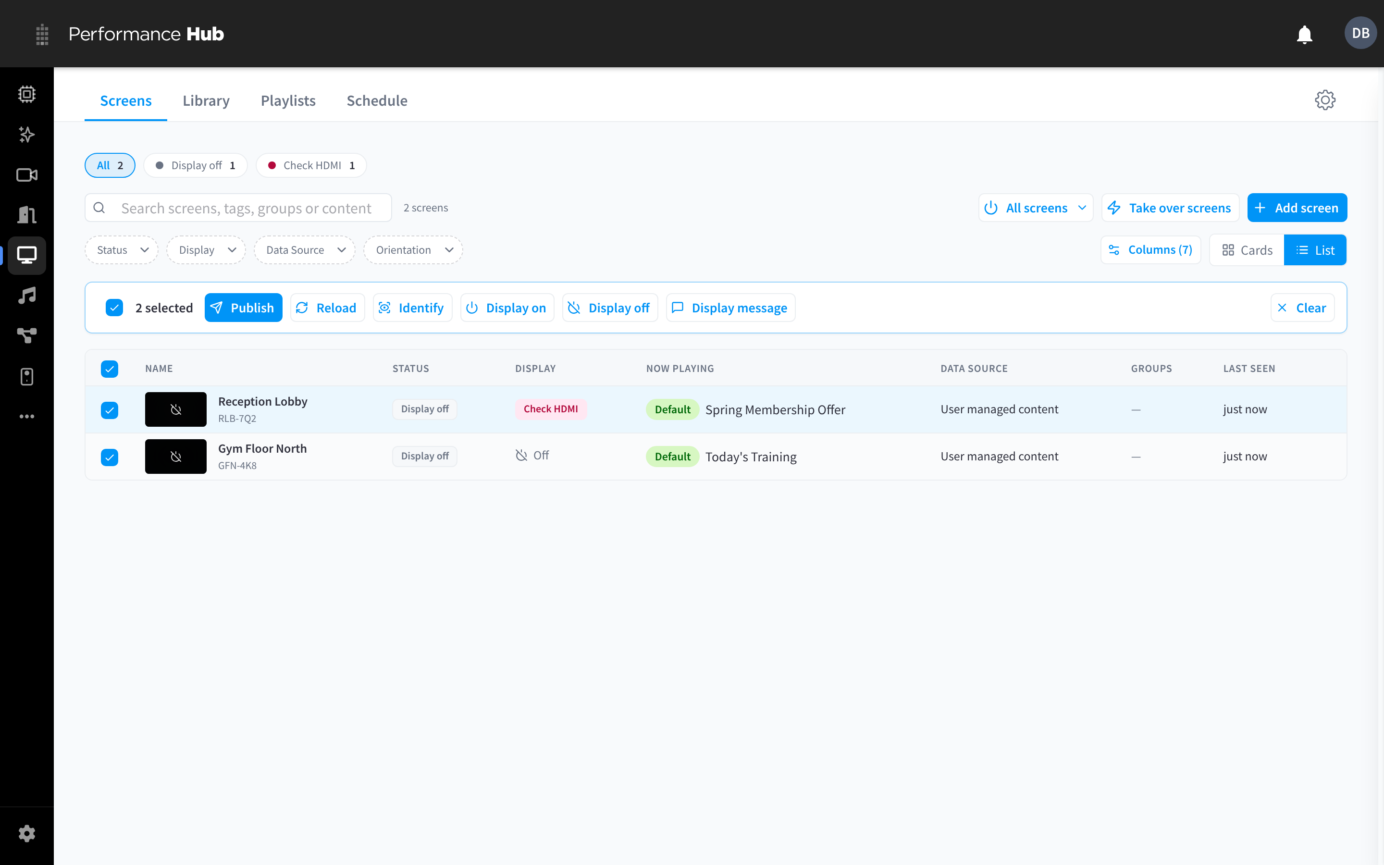Switch to the Screens tab
The height and width of the screenshot is (865, 1384).
[x=126, y=101]
